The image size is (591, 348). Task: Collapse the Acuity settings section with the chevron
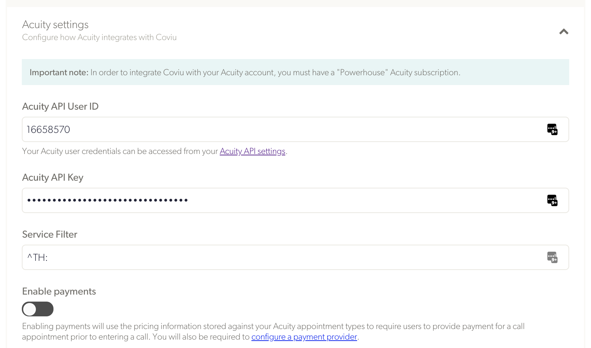(x=564, y=32)
